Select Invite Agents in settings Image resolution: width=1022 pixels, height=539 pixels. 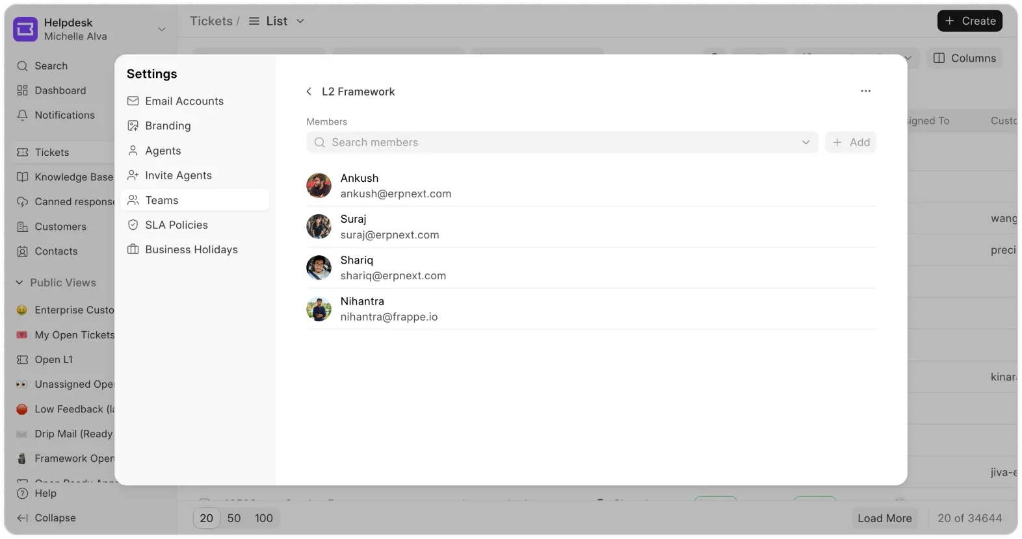[178, 175]
